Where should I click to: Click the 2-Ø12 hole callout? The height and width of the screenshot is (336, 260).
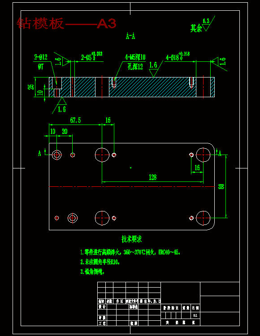tap(41, 57)
